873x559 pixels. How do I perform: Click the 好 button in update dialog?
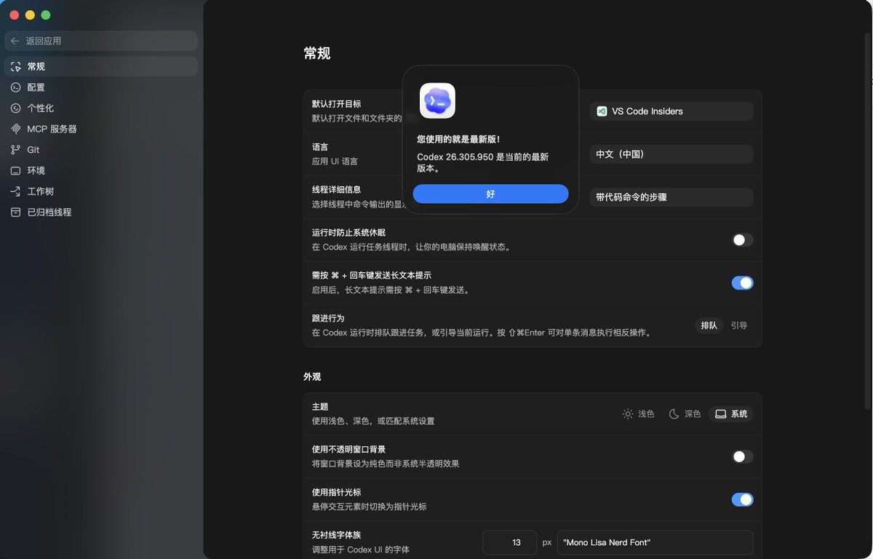click(490, 194)
